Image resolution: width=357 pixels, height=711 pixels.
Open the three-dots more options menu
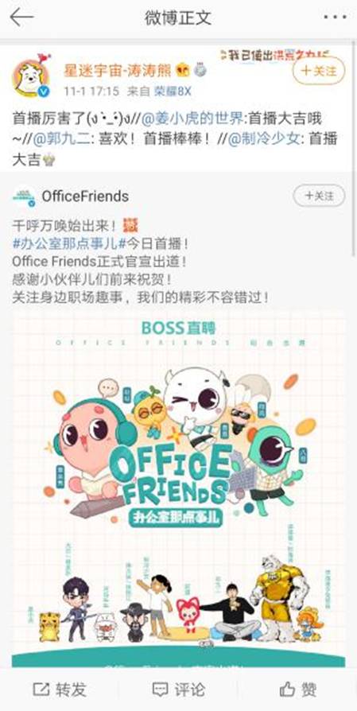(335, 17)
